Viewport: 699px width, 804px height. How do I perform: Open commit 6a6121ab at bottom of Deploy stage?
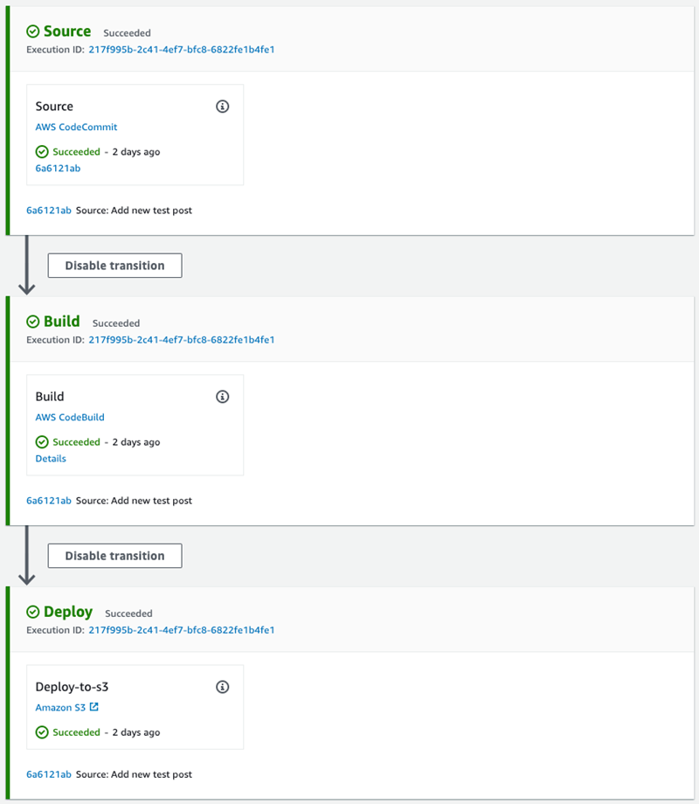pyautogui.click(x=49, y=774)
